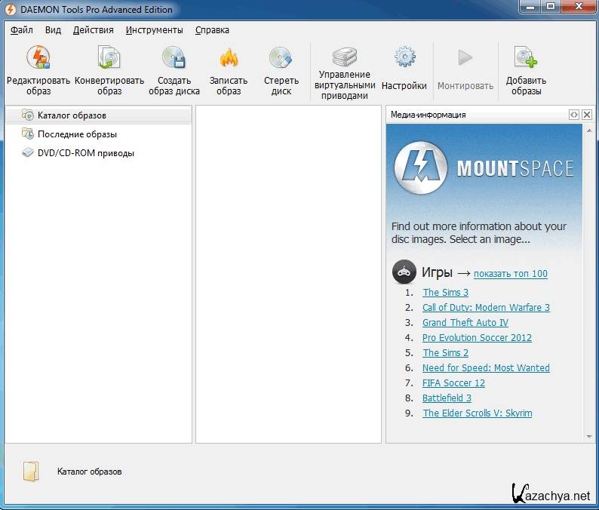Select DVD/CD-ROM приводы tree item
599x510 pixels.
pos(85,153)
